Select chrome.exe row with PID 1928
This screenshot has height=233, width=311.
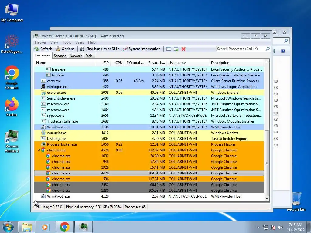pyautogui.click(x=149, y=167)
